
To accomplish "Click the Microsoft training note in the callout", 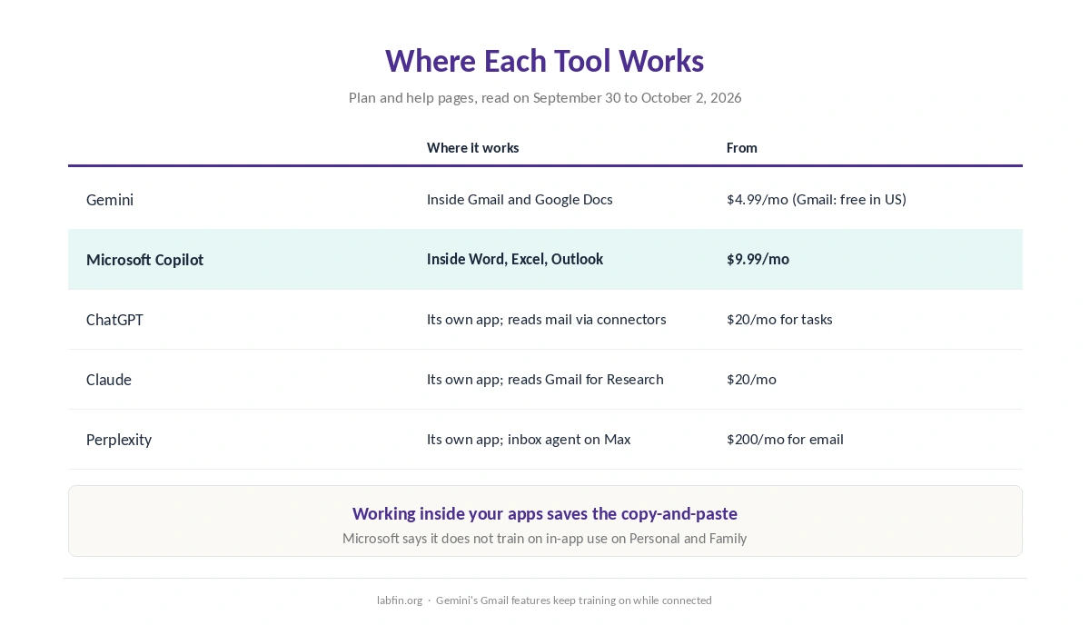I will tap(545, 539).
